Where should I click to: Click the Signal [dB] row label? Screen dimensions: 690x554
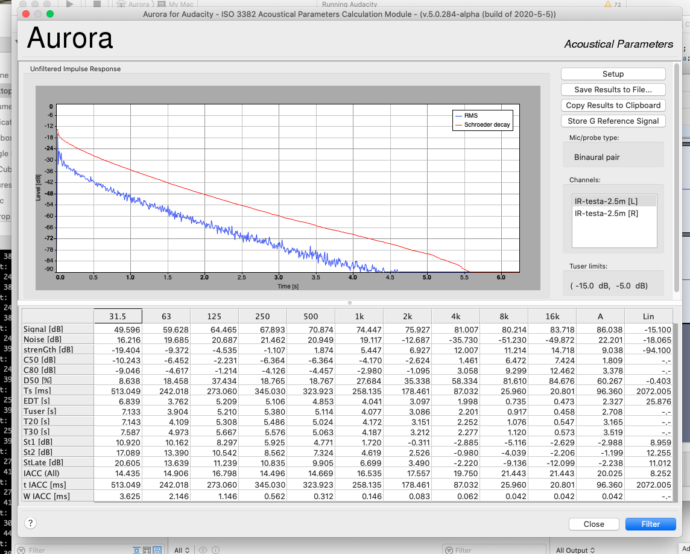coord(58,329)
